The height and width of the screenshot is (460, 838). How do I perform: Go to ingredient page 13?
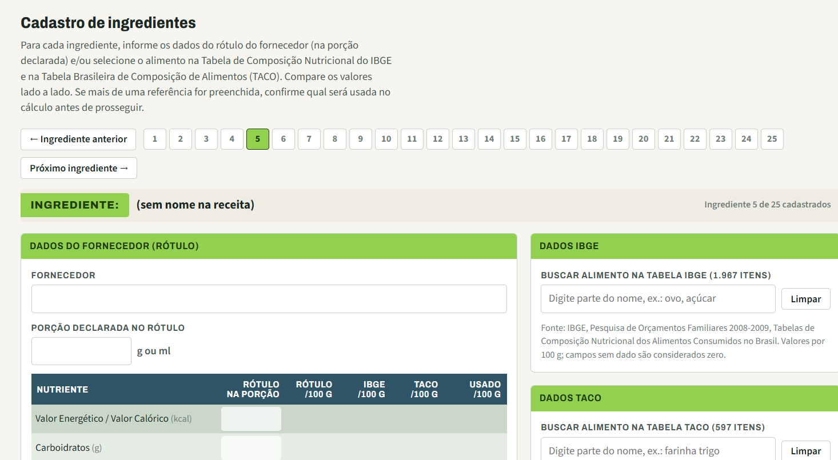point(464,139)
